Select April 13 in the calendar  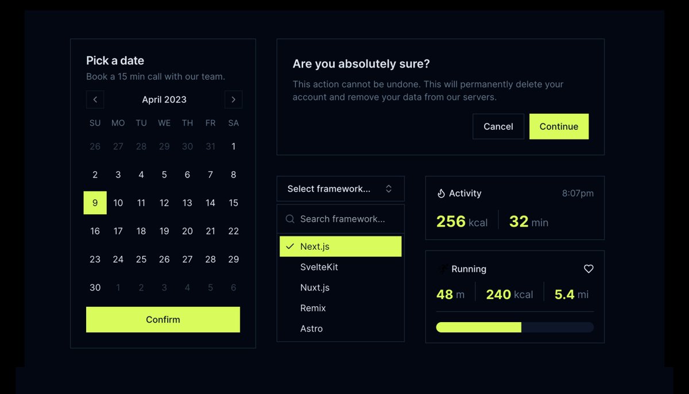click(187, 203)
